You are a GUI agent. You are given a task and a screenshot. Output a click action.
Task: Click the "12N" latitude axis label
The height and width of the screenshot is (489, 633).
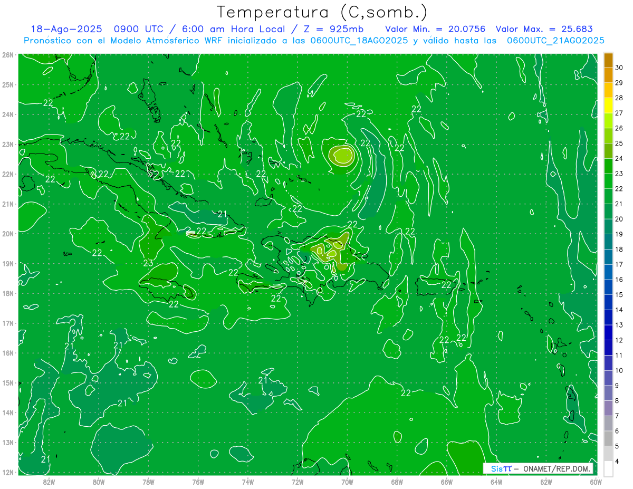(8, 472)
